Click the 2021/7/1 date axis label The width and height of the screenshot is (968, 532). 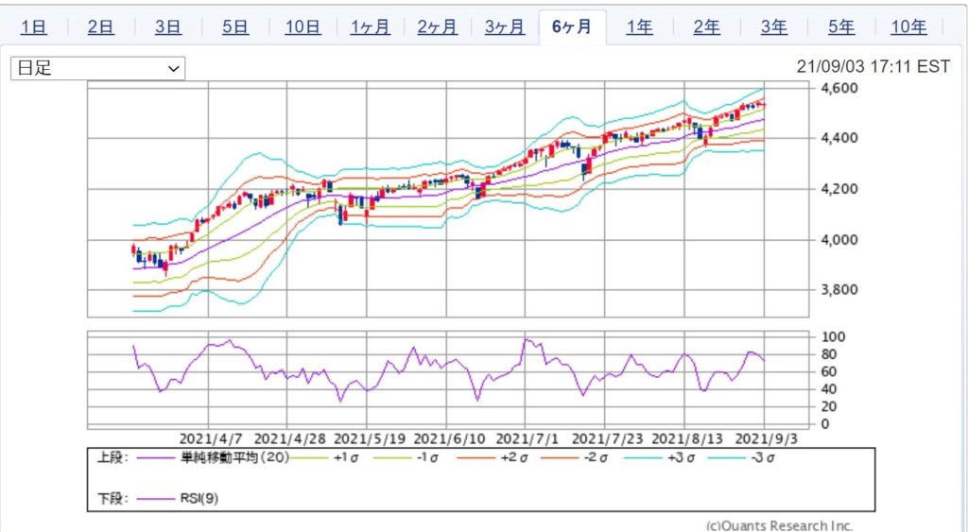pos(526,439)
